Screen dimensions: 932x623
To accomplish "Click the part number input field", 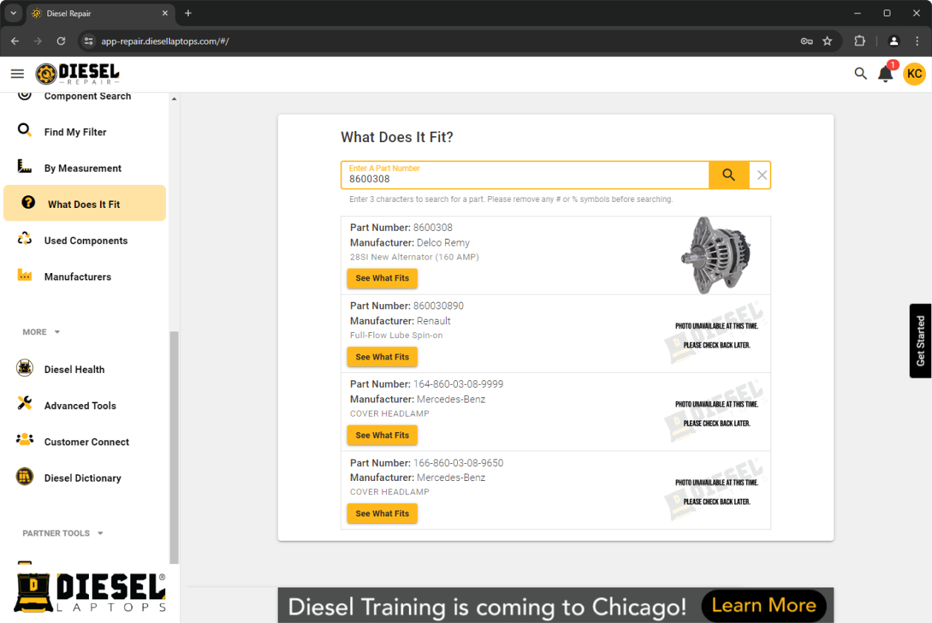I will click(x=525, y=175).
